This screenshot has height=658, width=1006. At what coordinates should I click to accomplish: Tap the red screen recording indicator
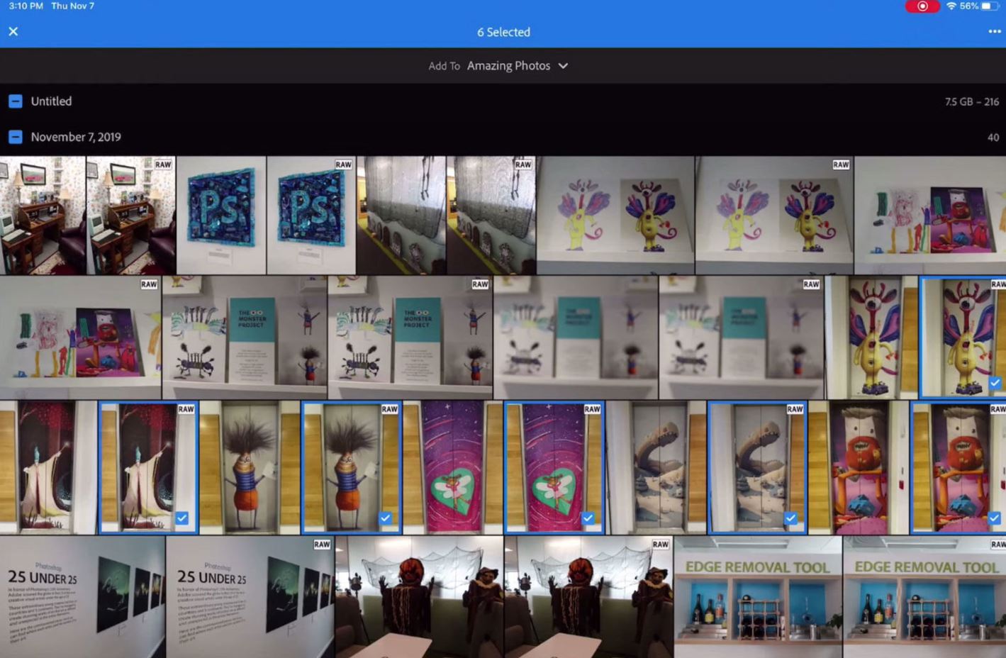pos(922,6)
